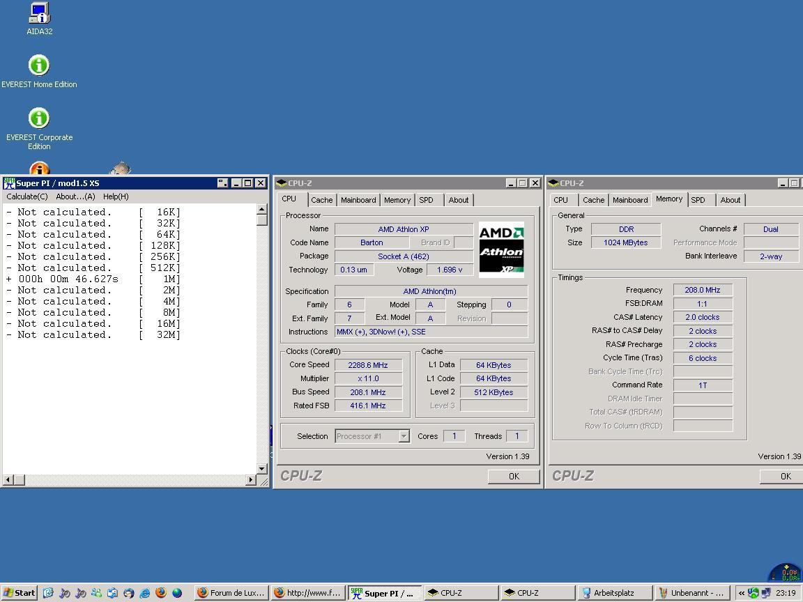
Task: Open the Help(H) menu in Super PI
Action: point(116,196)
